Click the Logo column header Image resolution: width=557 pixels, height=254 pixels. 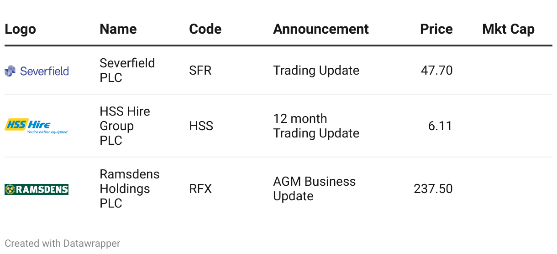coord(20,29)
